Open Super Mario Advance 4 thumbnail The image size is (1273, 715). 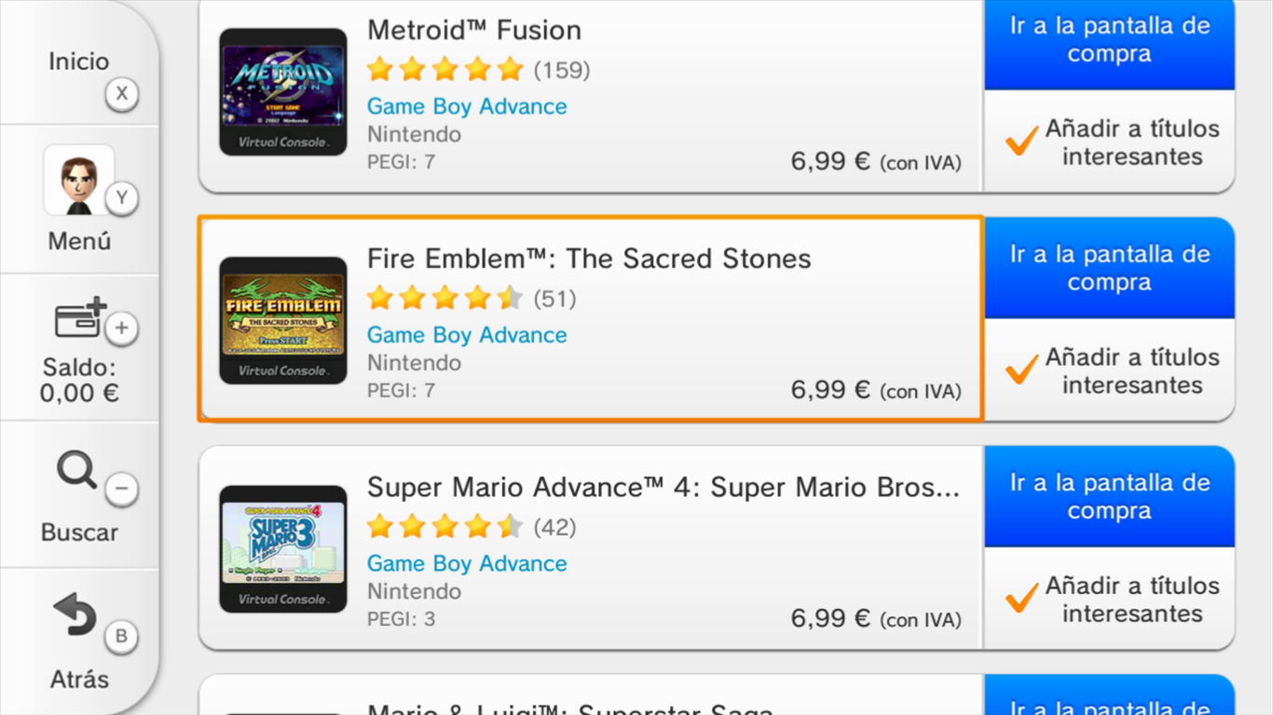[283, 548]
